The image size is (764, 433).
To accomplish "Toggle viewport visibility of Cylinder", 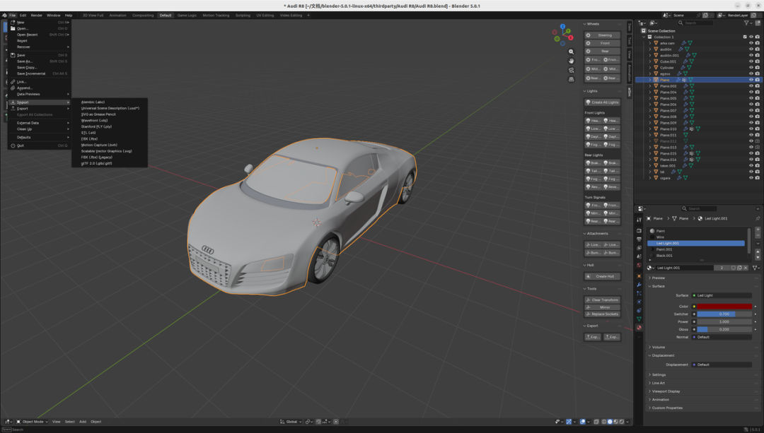I will click(x=751, y=68).
